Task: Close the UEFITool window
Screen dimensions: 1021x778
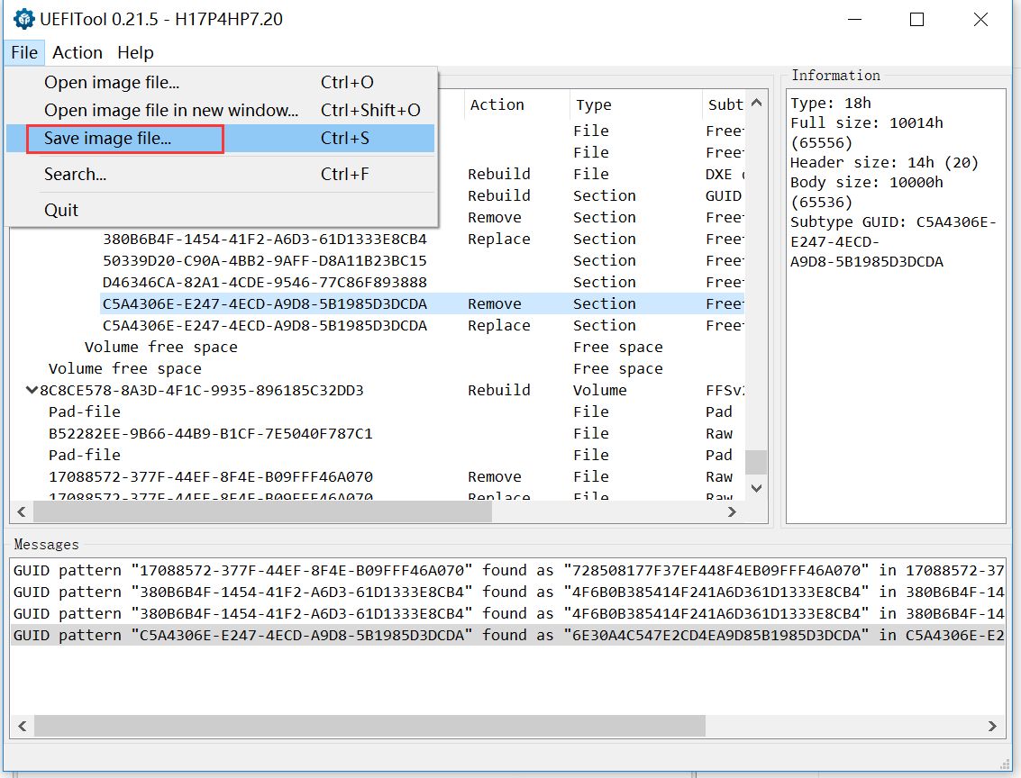Action: pos(980,20)
